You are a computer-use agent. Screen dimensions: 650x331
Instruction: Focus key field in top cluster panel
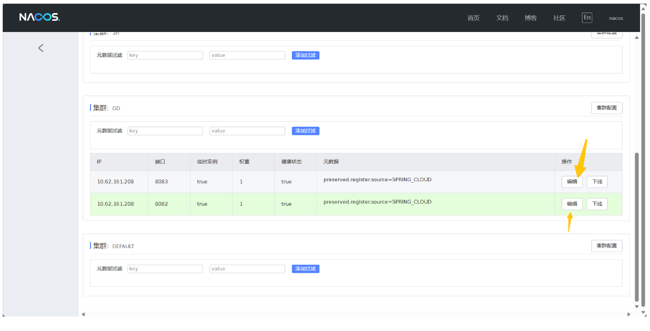(165, 55)
